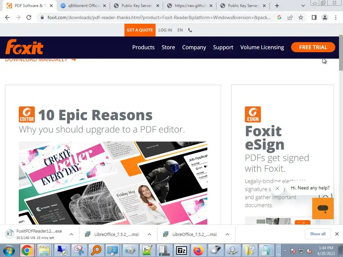Image resolution: width=343 pixels, height=257 pixels.
Task: Open the Chrome profile avatar
Action: 325,17
